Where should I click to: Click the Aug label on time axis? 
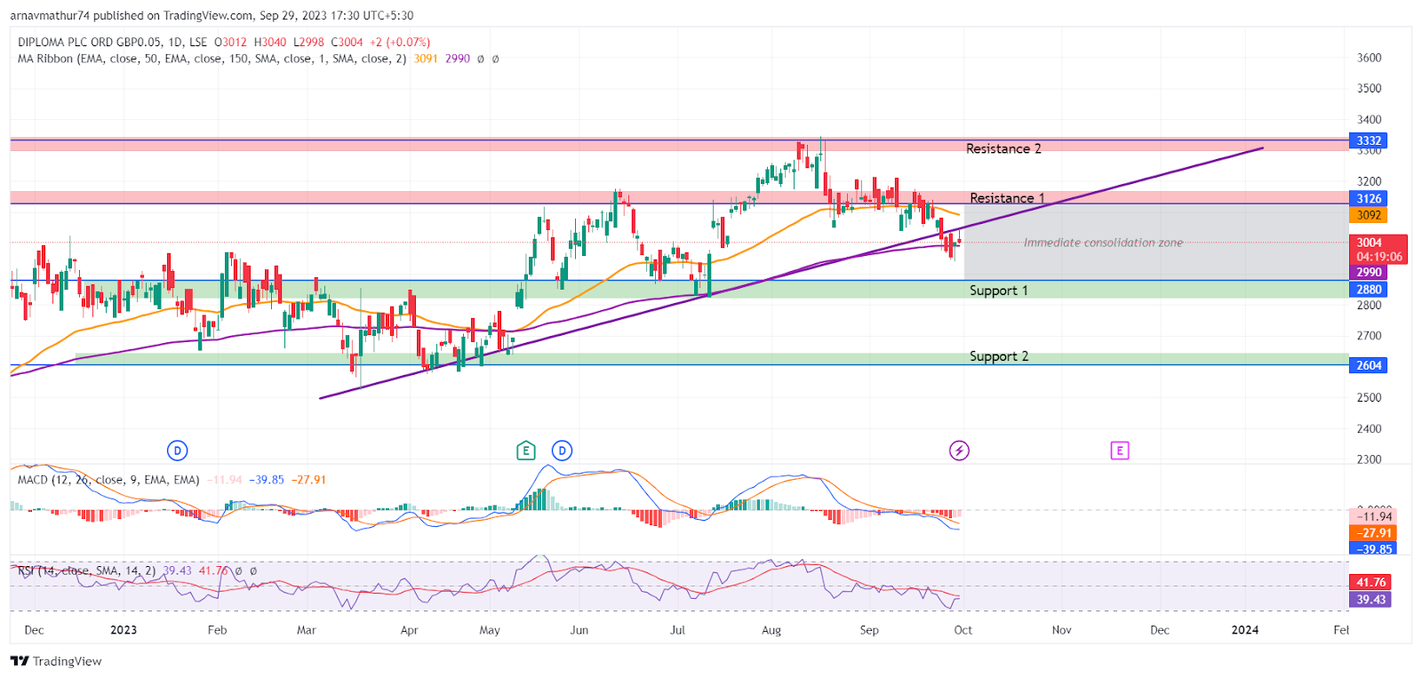click(x=771, y=630)
